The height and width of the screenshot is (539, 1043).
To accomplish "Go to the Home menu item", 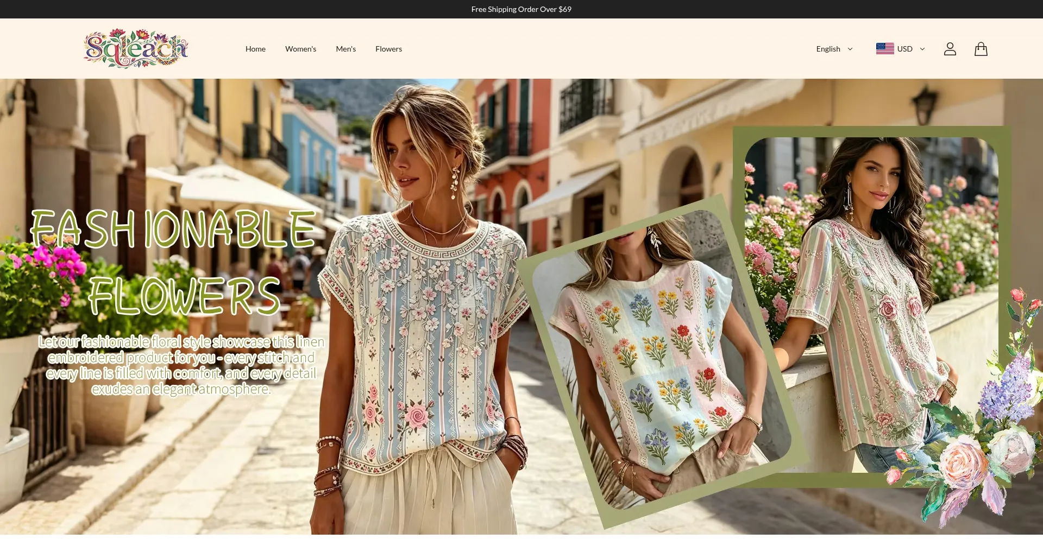I will pyautogui.click(x=255, y=49).
